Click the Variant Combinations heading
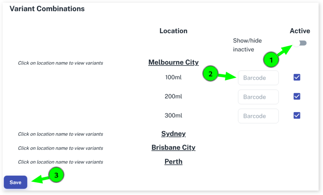323x195 pixels. tap(47, 9)
